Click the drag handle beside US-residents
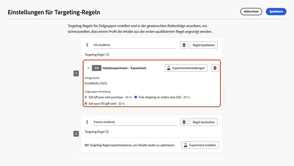This screenshot has width=294, height=166. click(87, 45)
